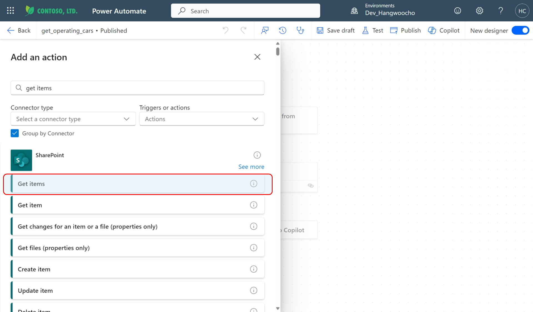533x312 pixels.
Task: Show info icon for Create item
Action: (x=253, y=269)
